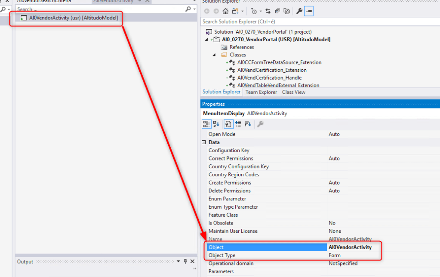Click the Categorized view icon in Properties

[206, 124]
